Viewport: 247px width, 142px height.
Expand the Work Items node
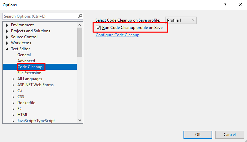click(7, 43)
